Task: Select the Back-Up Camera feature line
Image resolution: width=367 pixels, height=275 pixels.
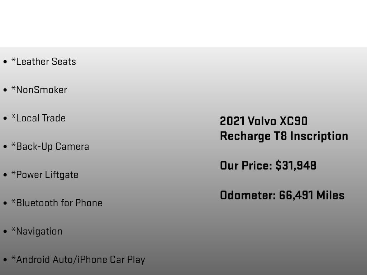Action: (x=50, y=146)
